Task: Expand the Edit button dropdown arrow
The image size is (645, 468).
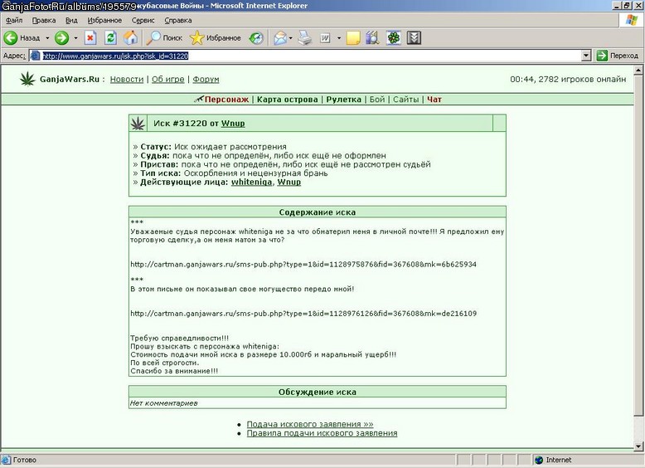Action: click(x=339, y=38)
